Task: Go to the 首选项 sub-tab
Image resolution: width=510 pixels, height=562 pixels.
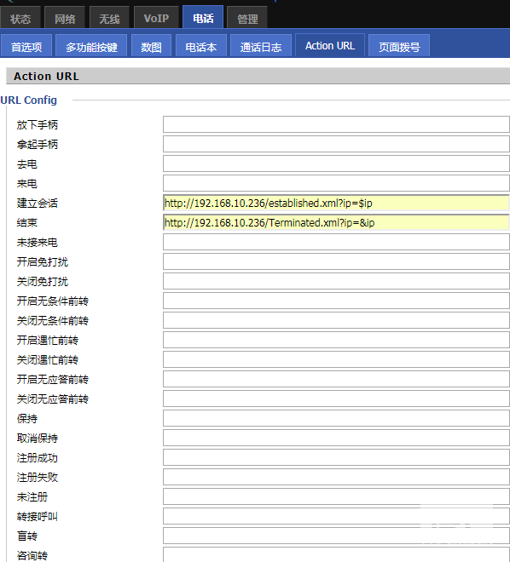Action: 26,46
